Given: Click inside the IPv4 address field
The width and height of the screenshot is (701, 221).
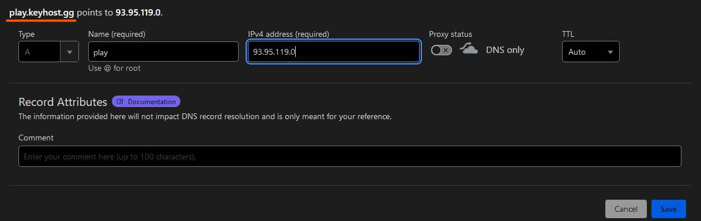Looking at the screenshot, I should point(334,52).
